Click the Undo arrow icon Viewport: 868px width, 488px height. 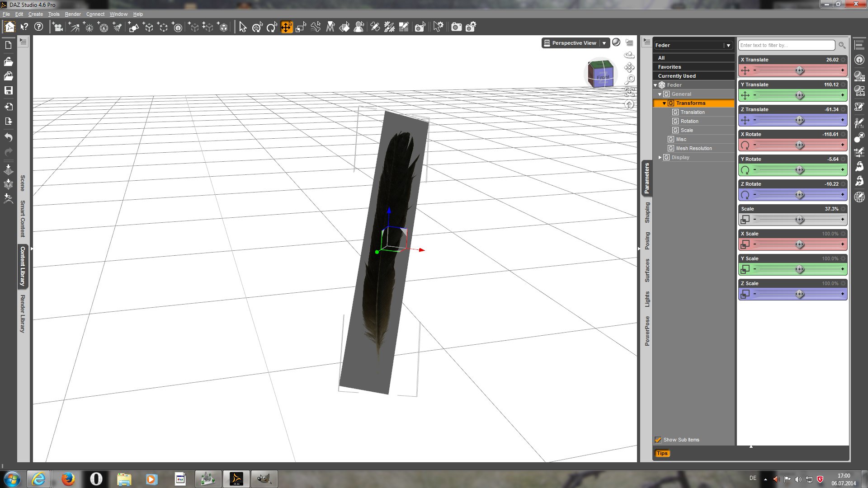click(8, 137)
